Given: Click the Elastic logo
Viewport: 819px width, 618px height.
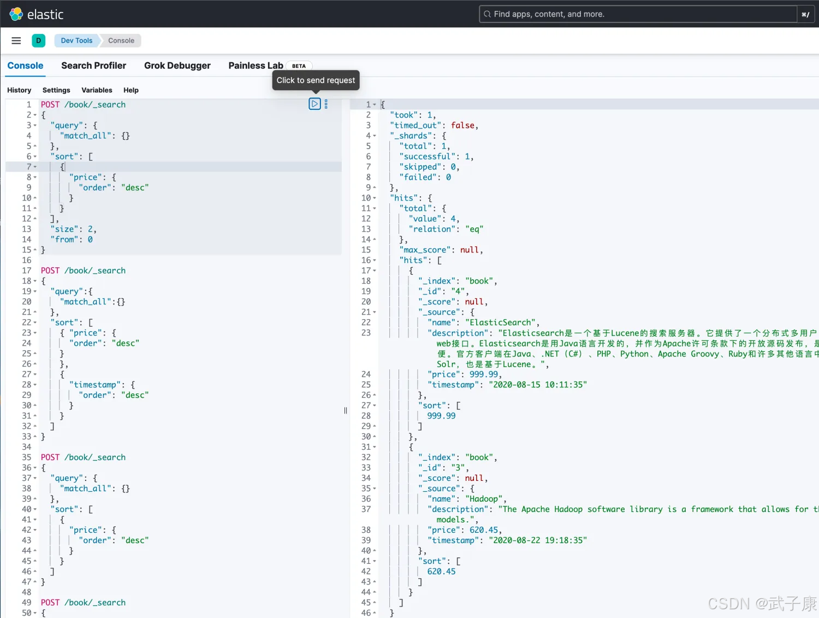Looking at the screenshot, I should tap(16, 14).
